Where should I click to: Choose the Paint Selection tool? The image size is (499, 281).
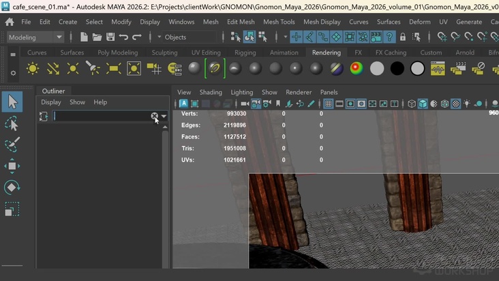(x=12, y=145)
